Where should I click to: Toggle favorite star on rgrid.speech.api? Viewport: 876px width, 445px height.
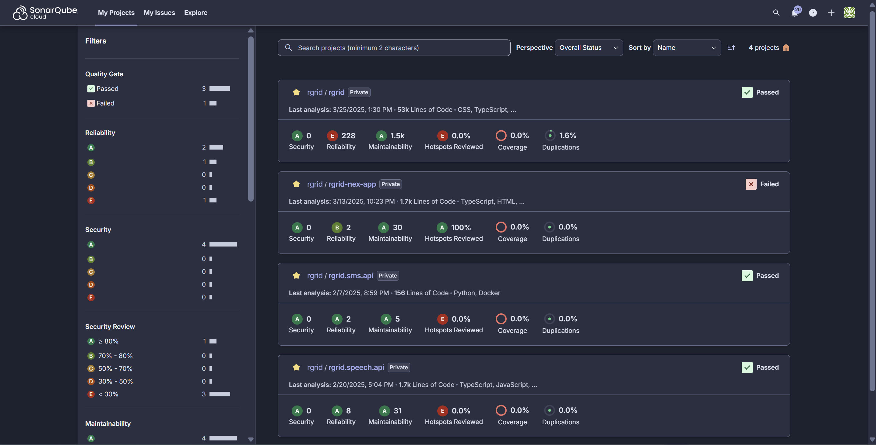point(296,367)
